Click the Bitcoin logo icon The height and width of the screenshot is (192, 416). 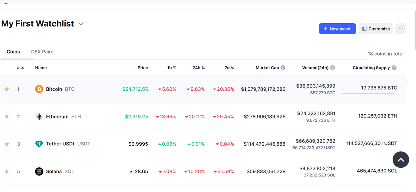[x=39, y=89]
